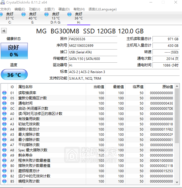The width and height of the screenshot is (182, 188).
Task: Click status orb for attribute A8 Spec 最大擦除次数
Action: [4, 150]
